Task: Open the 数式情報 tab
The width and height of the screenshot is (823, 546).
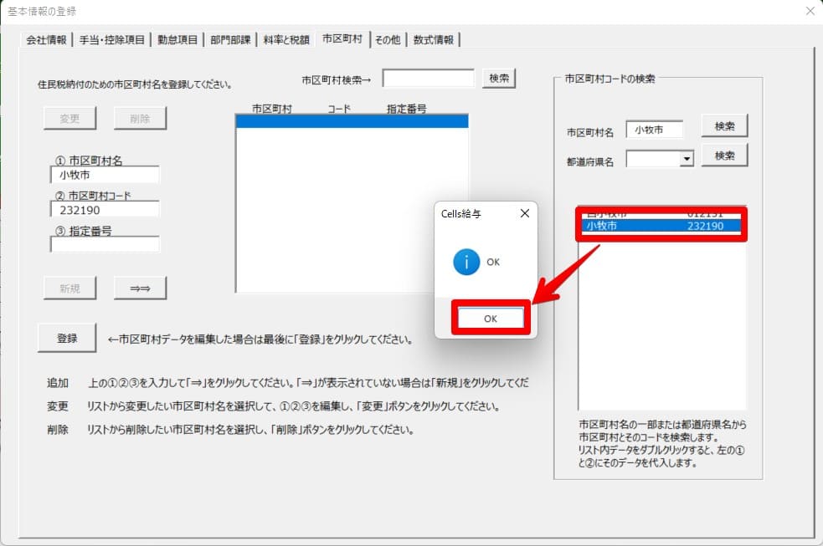Action: click(433, 39)
